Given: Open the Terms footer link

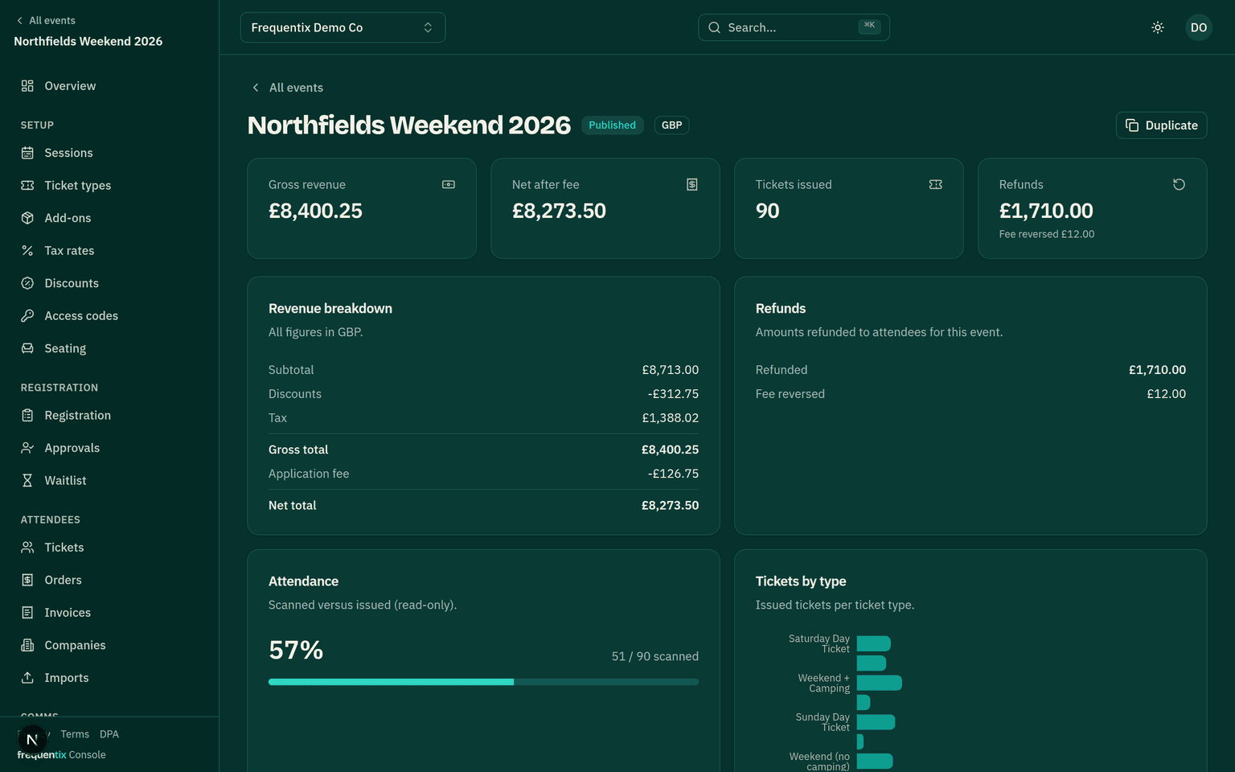Looking at the screenshot, I should point(75,734).
